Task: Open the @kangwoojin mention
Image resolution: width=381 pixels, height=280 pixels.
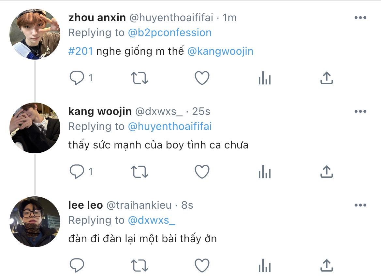Action: [220, 51]
